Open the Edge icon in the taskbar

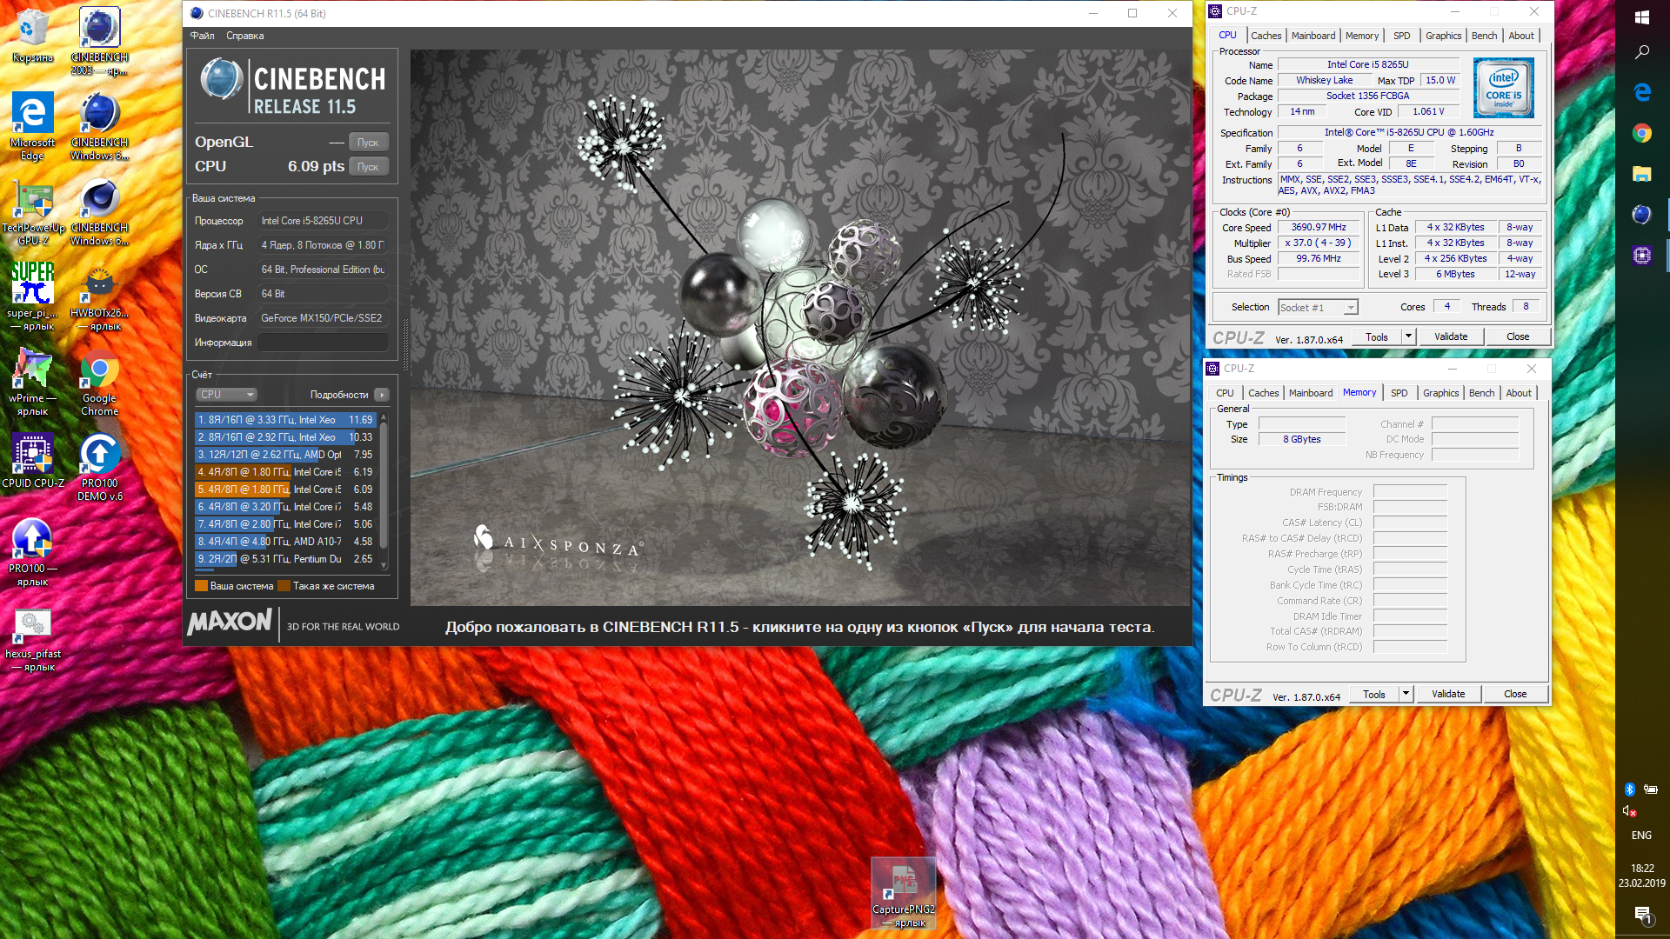tap(1642, 91)
